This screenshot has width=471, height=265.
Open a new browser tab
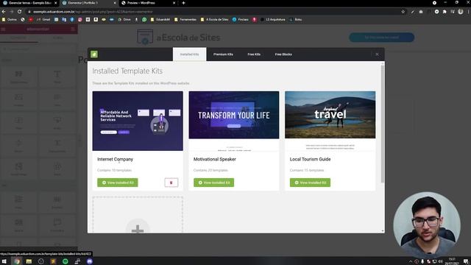pyautogui.click(x=183, y=3)
